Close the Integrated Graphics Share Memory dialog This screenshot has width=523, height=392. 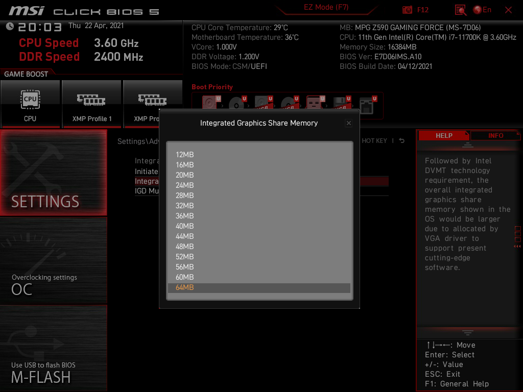click(x=348, y=123)
